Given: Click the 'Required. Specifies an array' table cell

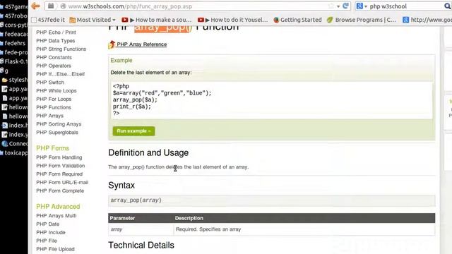Looking at the screenshot, I should click(x=304, y=229).
